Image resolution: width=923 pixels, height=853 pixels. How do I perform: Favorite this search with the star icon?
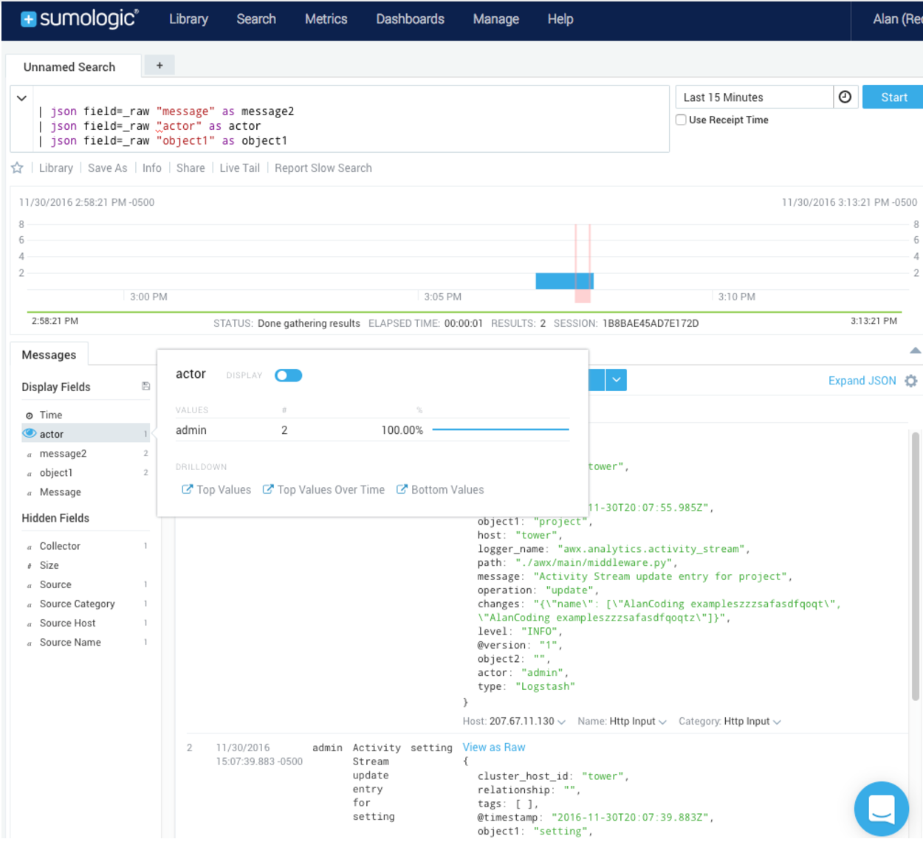(x=17, y=168)
